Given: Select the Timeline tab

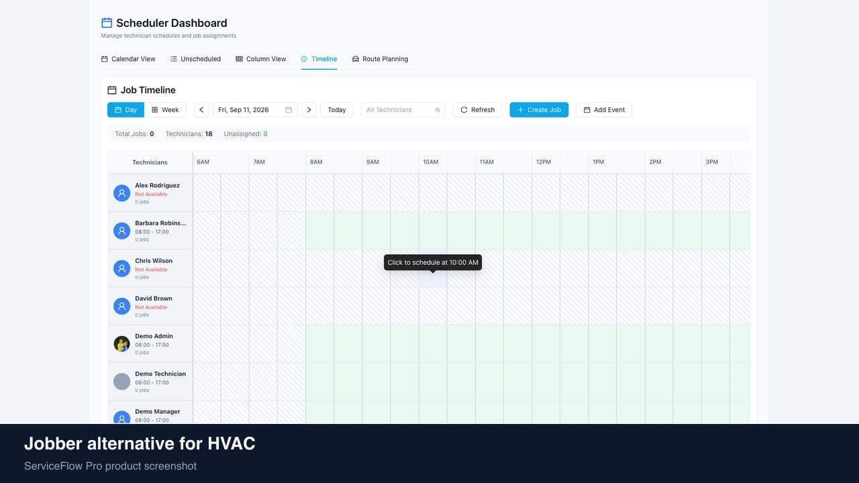Looking at the screenshot, I should [x=319, y=59].
